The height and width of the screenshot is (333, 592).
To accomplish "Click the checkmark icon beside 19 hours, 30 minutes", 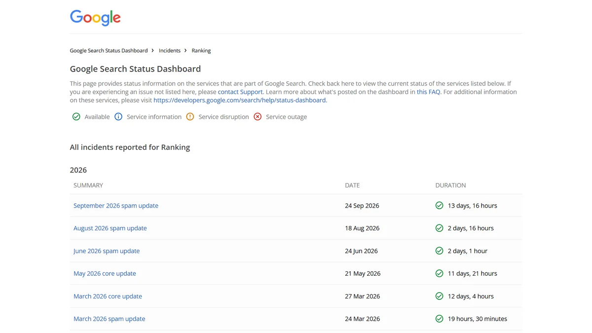I will pos(439,319).
